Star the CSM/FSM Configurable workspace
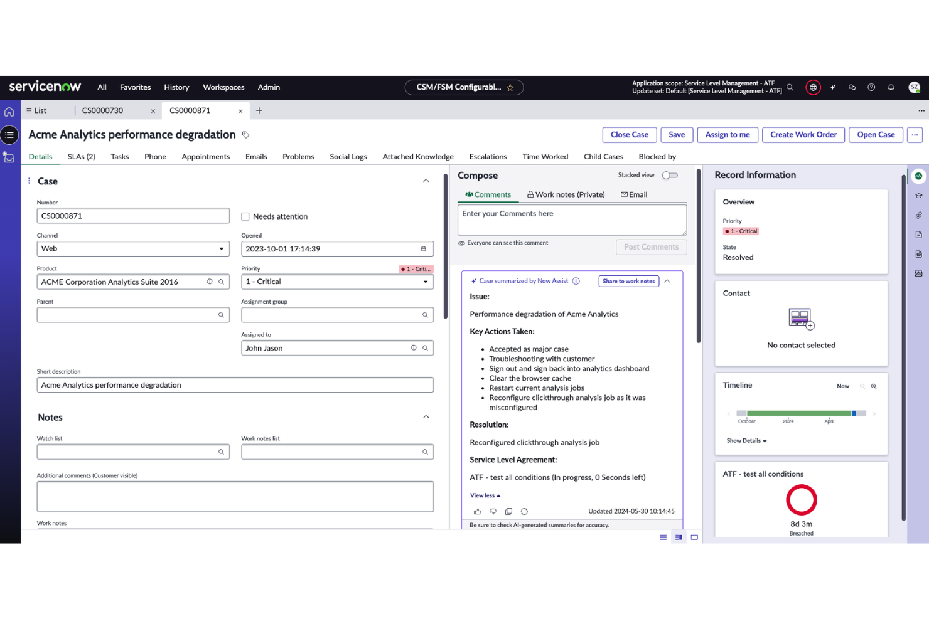The image size is (929, 619). coord(510,88)
